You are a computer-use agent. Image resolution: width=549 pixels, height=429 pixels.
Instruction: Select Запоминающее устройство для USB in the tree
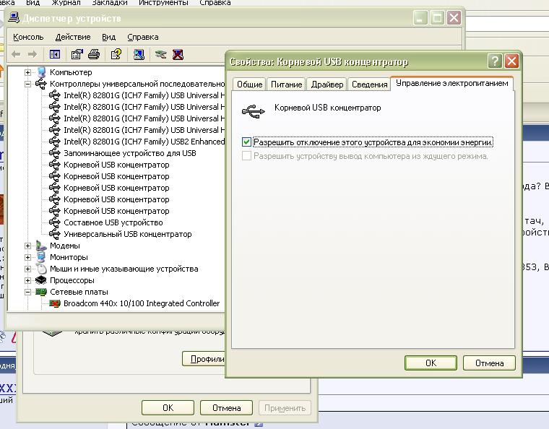click(x=129, y=153)
